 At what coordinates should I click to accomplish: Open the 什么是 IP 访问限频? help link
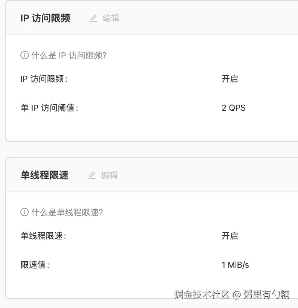(69, 55)
